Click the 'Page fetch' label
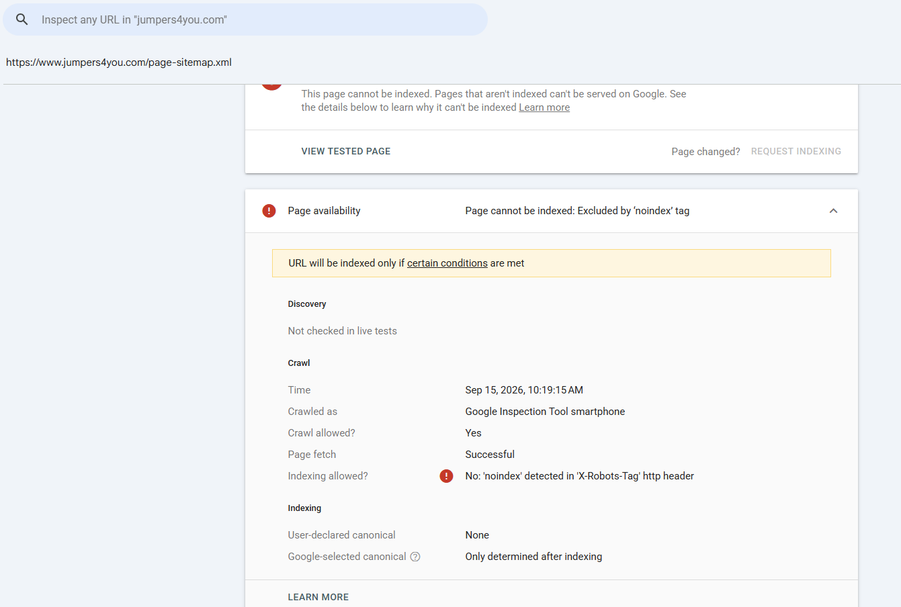 coord(312,455)
